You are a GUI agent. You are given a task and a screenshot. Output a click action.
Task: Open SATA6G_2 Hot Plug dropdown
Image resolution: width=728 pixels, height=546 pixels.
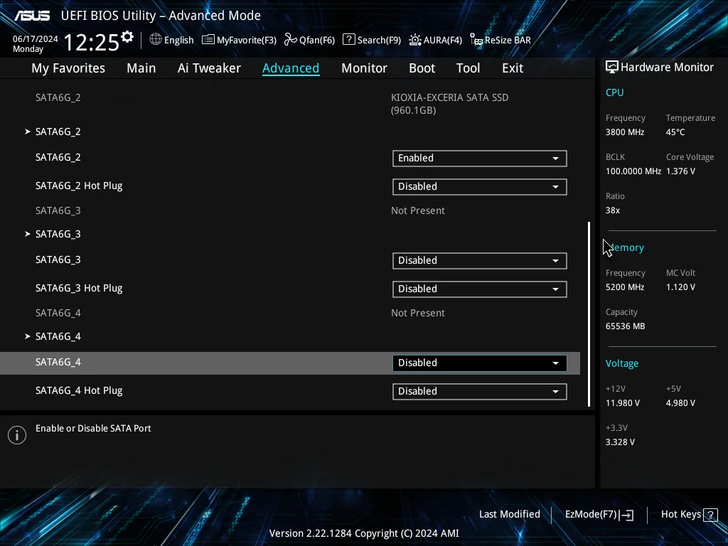tap(480, 187)
